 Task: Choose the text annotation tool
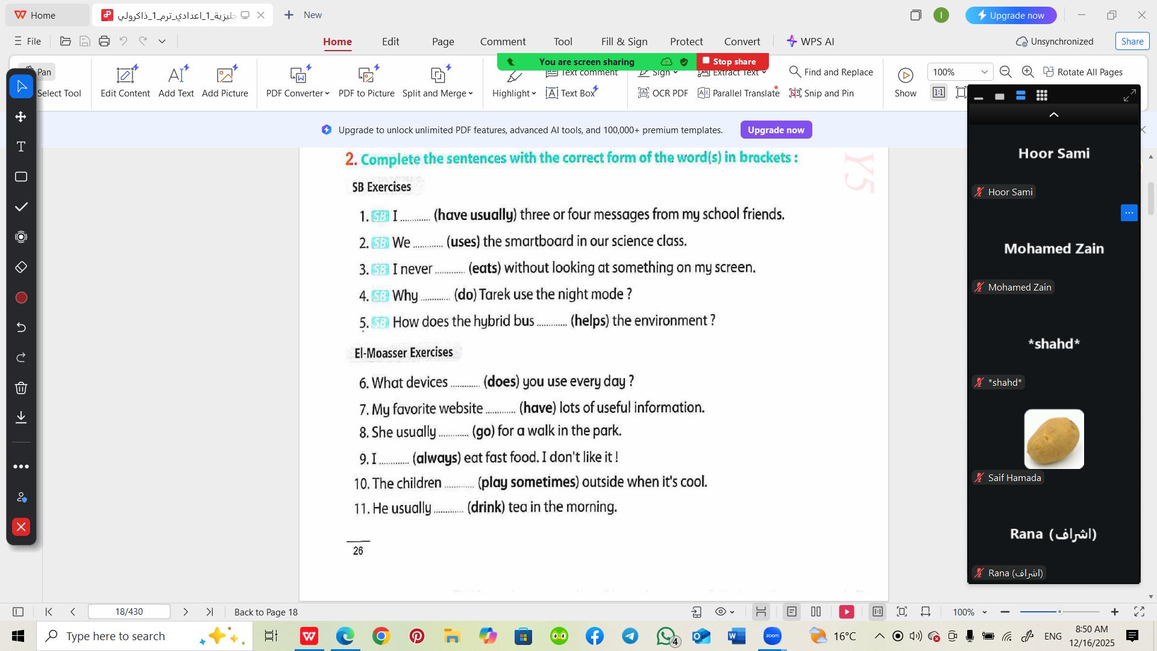click(x=21, y=147)
